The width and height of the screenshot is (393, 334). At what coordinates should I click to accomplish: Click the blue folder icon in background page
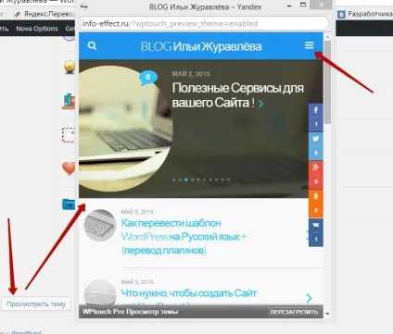pos(69,204)
